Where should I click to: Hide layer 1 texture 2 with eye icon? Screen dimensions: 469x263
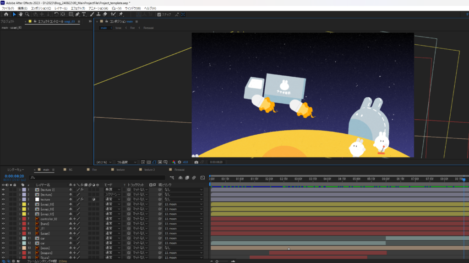pos(3,189)
